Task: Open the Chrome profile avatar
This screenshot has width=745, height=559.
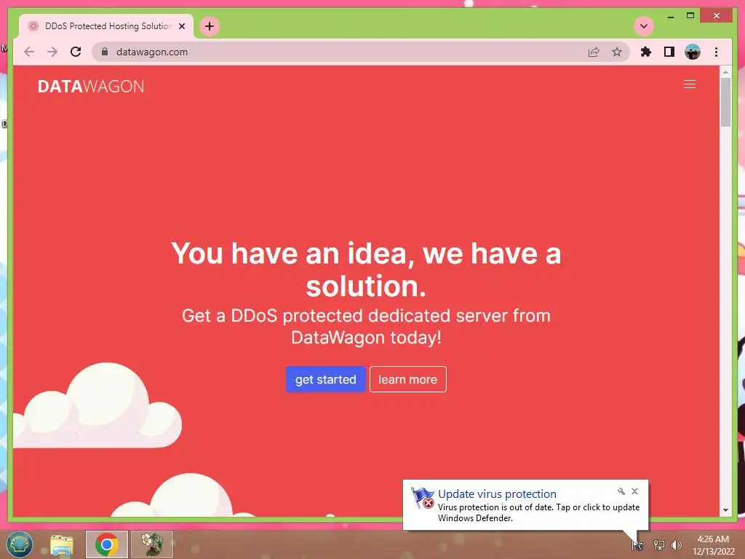Action: coord(693,52)
